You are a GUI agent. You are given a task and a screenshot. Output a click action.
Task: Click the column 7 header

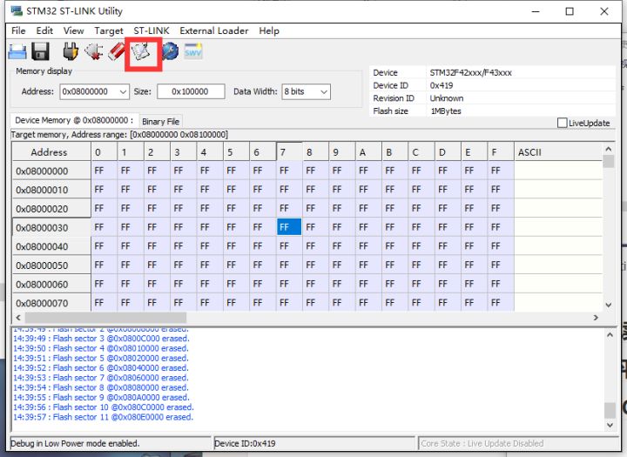pyautogui.click(x=289, y=152)
